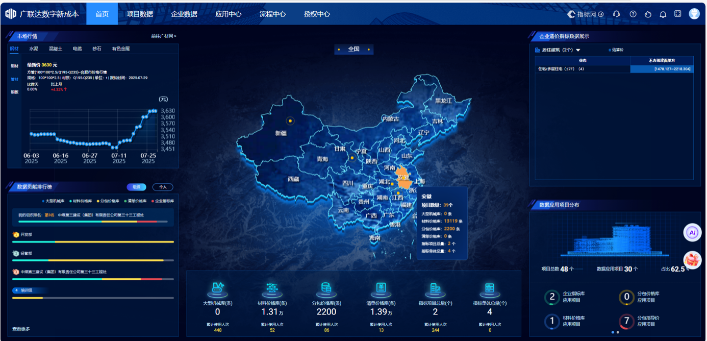Launch the floating Ai assistant button
The width and height of the screenshot is (707, 341).
(692, 233)
